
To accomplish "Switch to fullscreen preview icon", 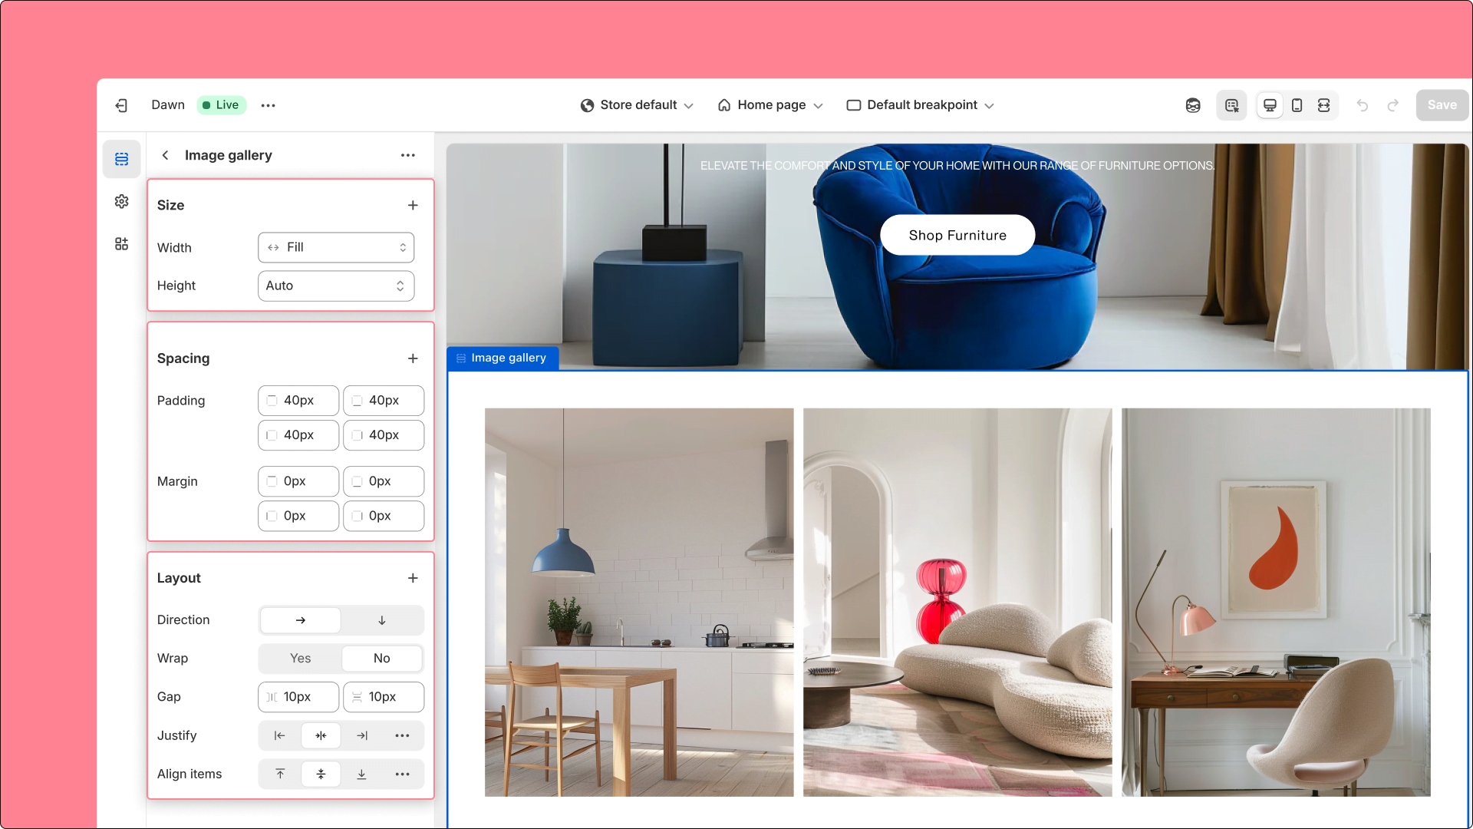I will pos(1323,105).
